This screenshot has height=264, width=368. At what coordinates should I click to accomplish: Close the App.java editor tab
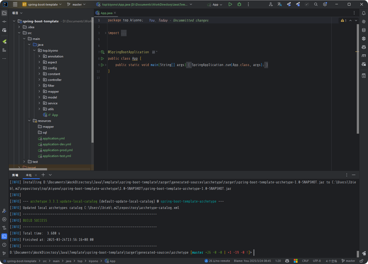click(x=115, y=13)
